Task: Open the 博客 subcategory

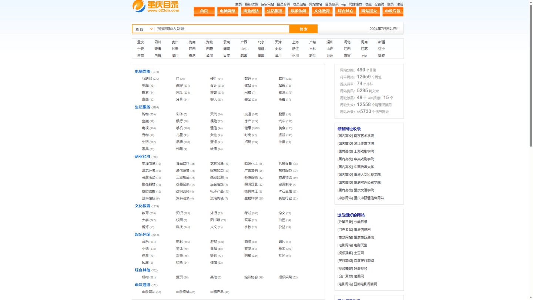Action: [214, 93]
